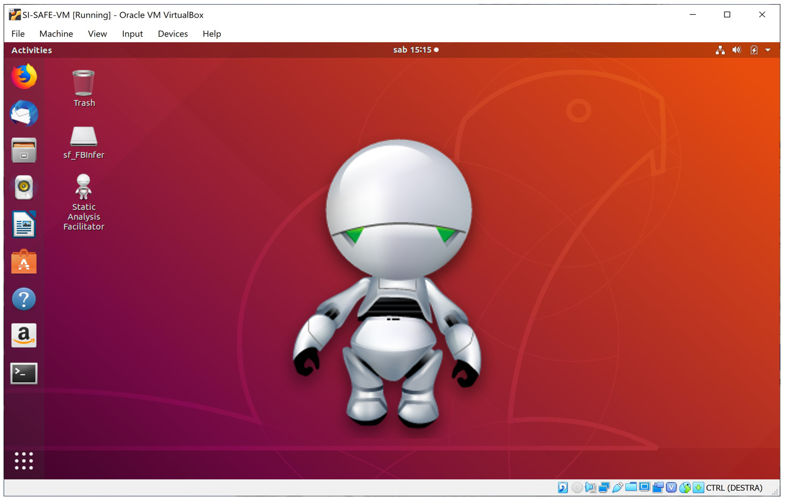Open Ubuntu Software store icon
Viewport: 785px width, 501px height.
24,262
